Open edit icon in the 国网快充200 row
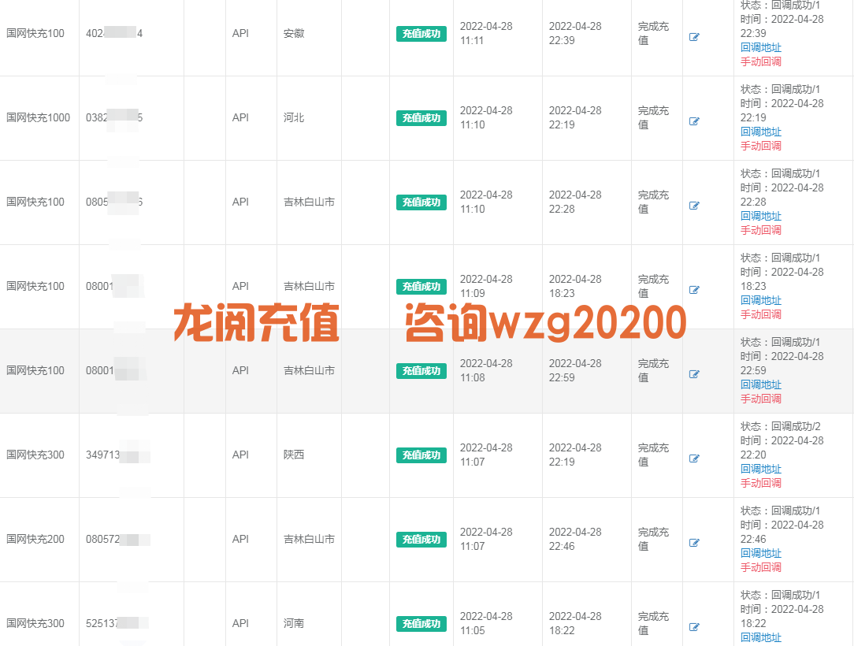 coord(694,543)
